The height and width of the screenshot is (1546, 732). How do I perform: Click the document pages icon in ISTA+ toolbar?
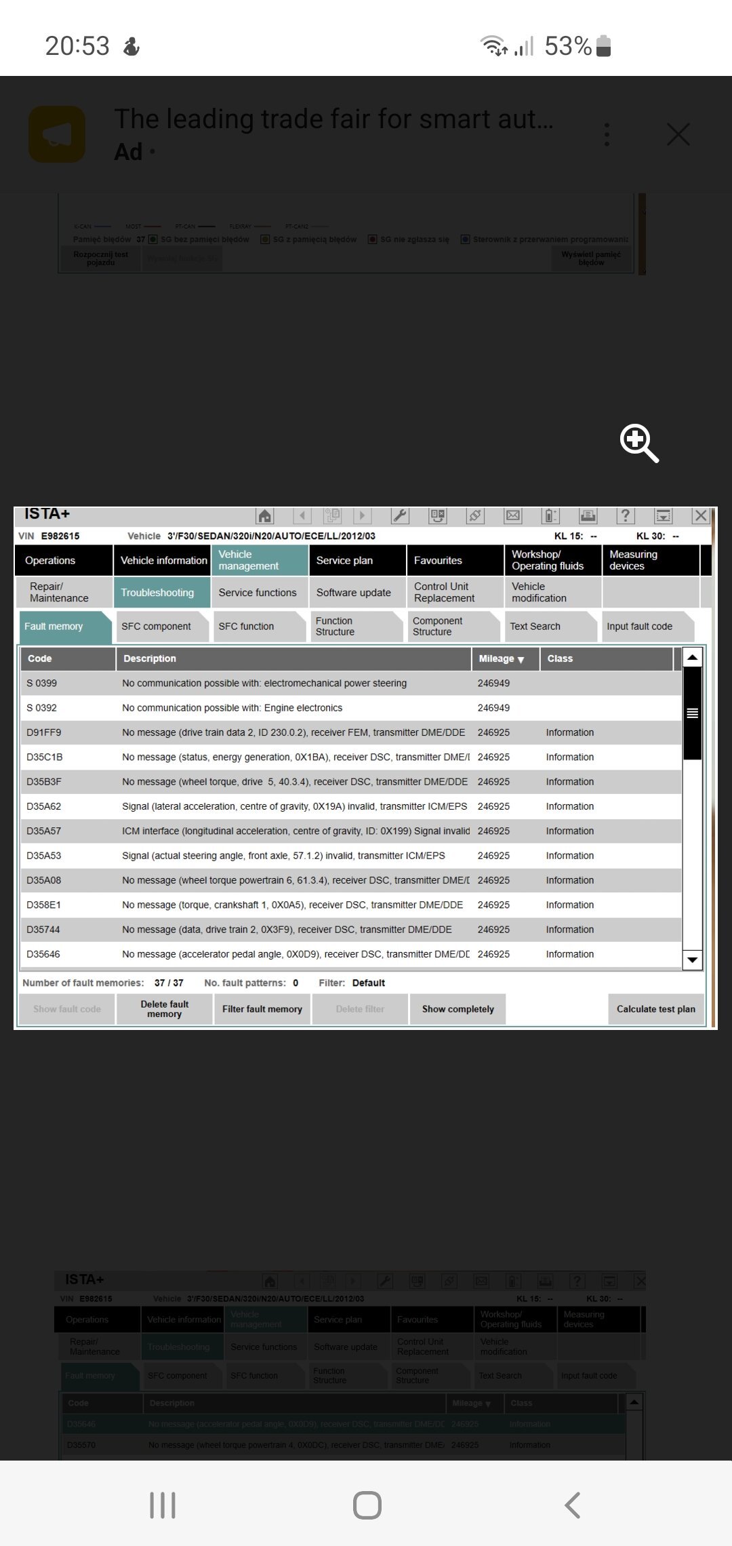(x=332, y=516)
